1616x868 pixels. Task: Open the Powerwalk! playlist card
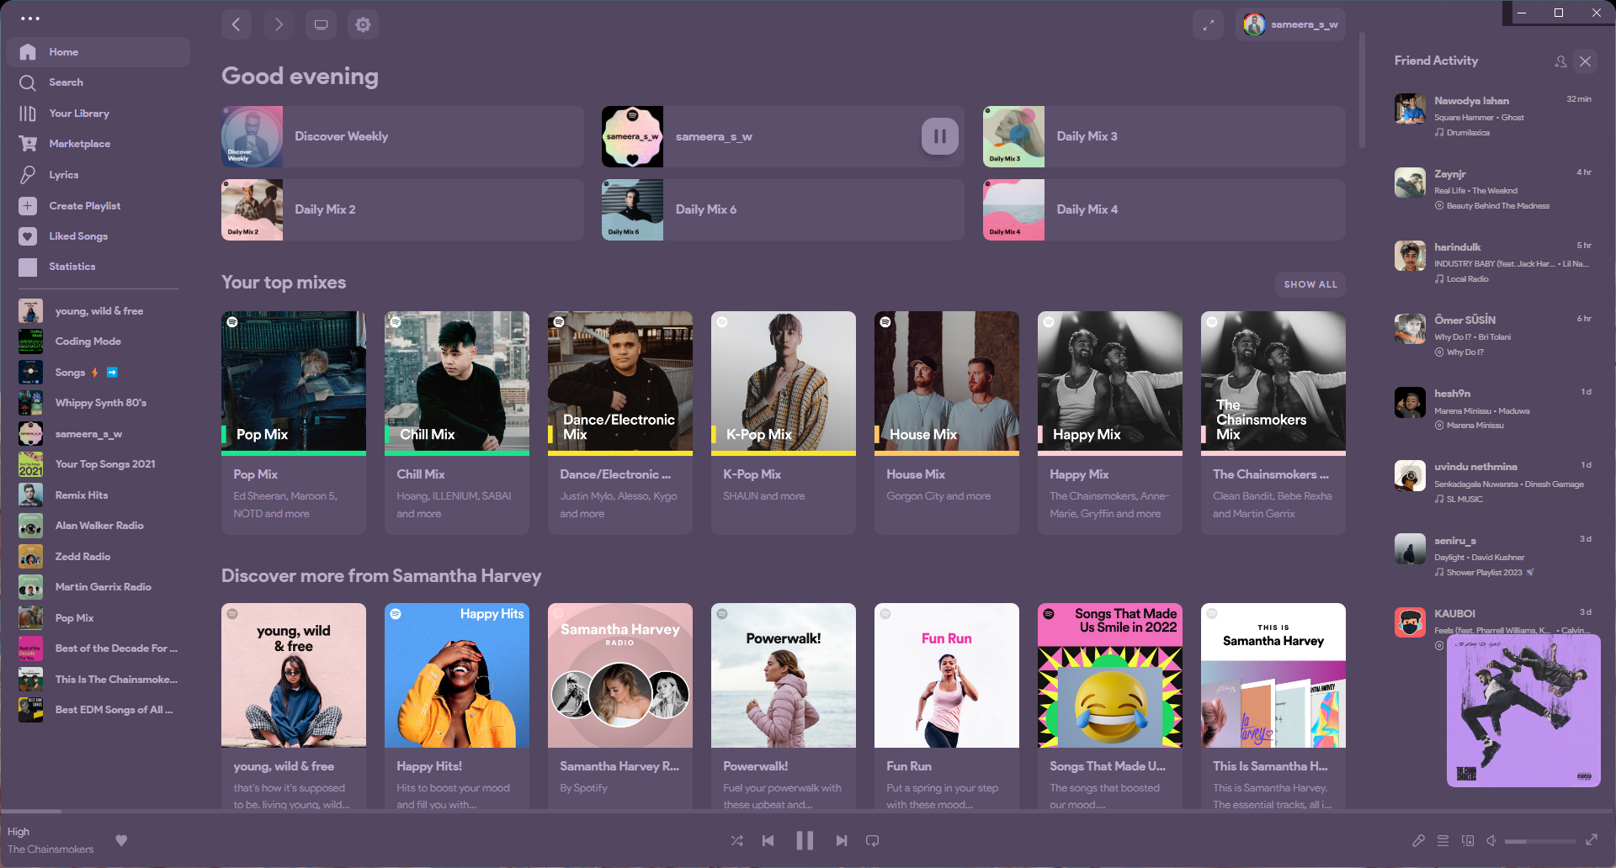784,707
